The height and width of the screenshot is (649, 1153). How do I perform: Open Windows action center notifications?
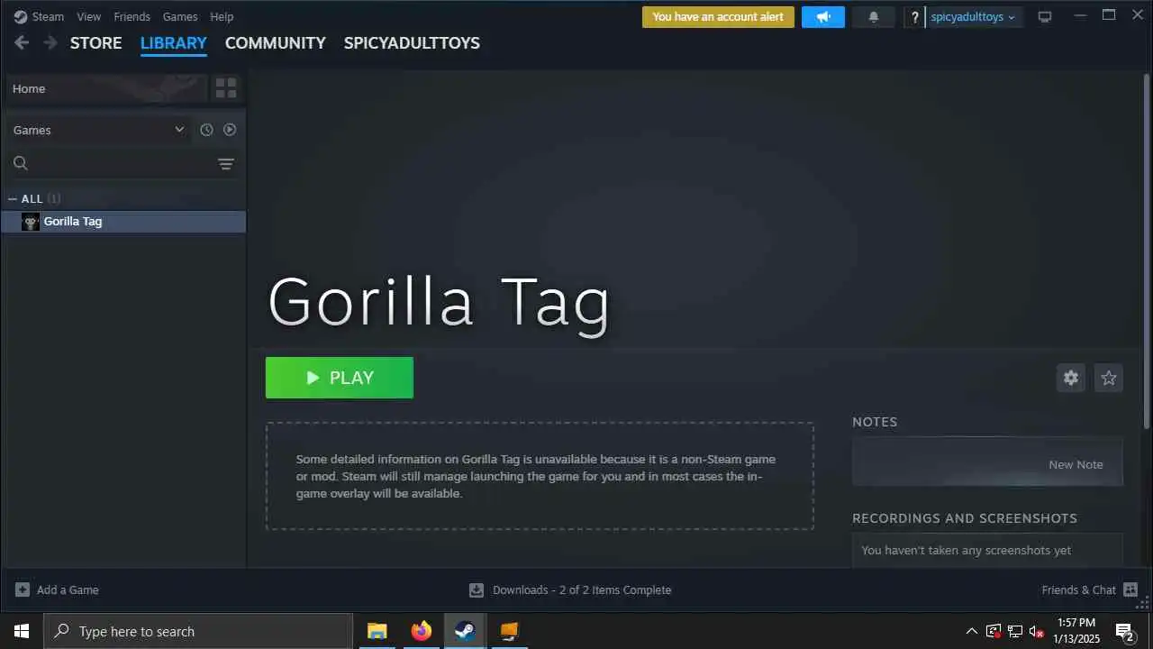point(1124,631)
